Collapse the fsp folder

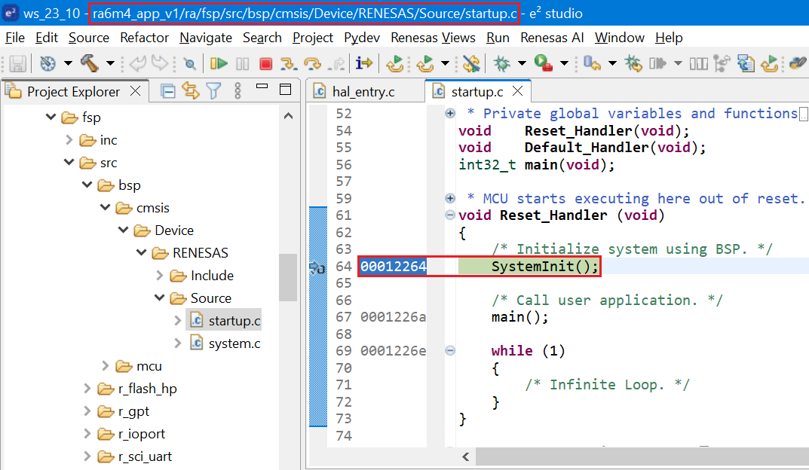pos(51,117)
